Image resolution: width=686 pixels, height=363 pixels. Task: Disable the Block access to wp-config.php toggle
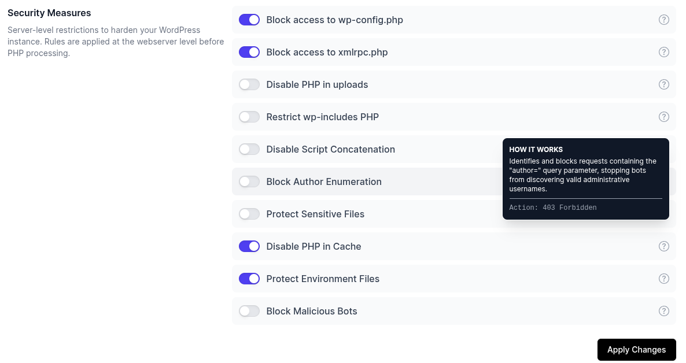point(249,20)
